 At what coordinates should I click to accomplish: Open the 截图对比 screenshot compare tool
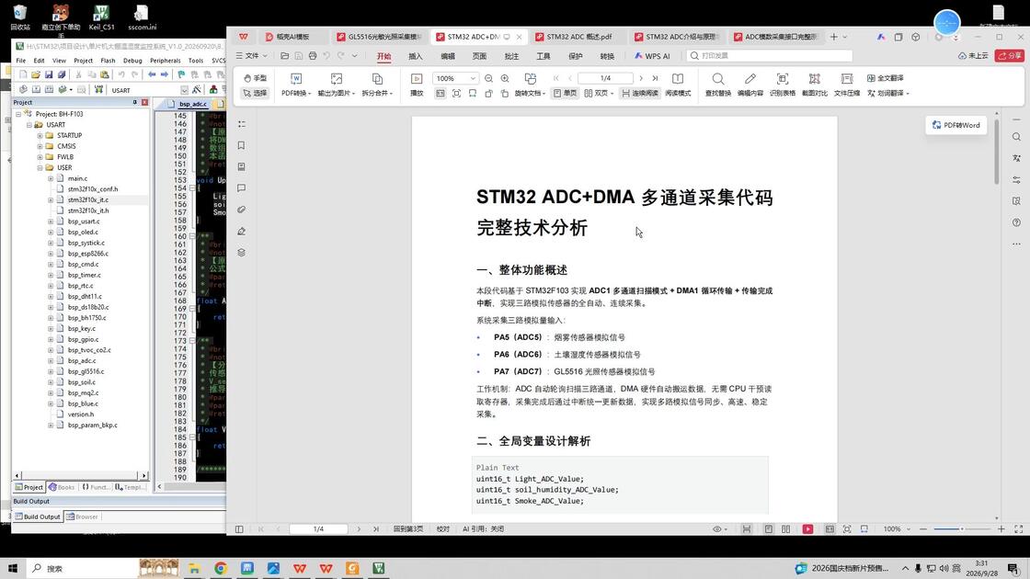815,85
